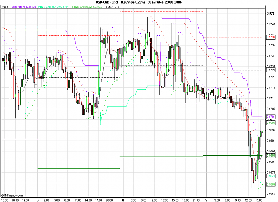Click the day 9 date marker

click(x=206, y=200)
